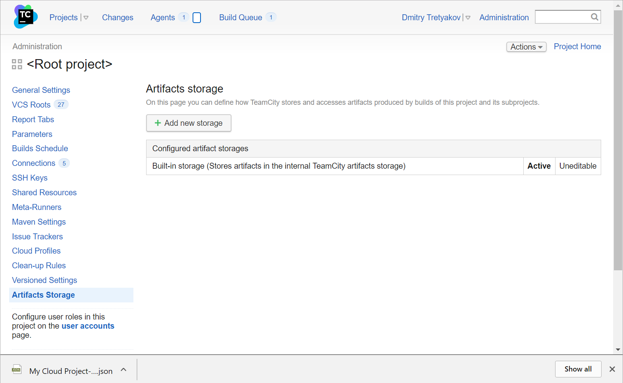623x383 pixels.
Task: Open VCS Roots settings
Action: click(31, 105)
